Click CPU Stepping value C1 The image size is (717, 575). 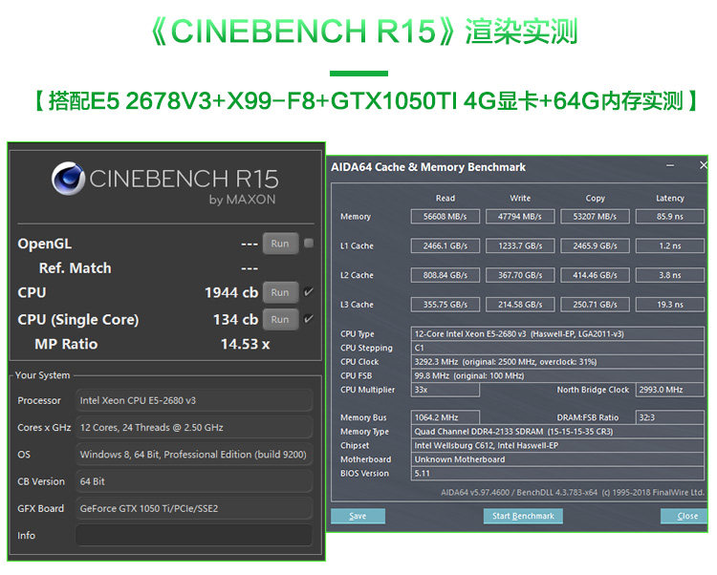[x=557, y=348]
